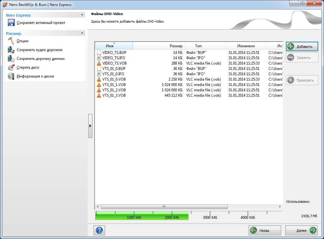Select the VTS_01_0.IFO file name
The height and width of the screenshot is (239, 324).
click(113, 74)
